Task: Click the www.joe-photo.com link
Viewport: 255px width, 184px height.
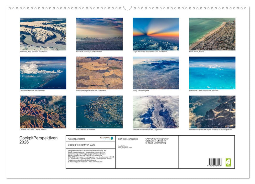Action: click(124, 148)
